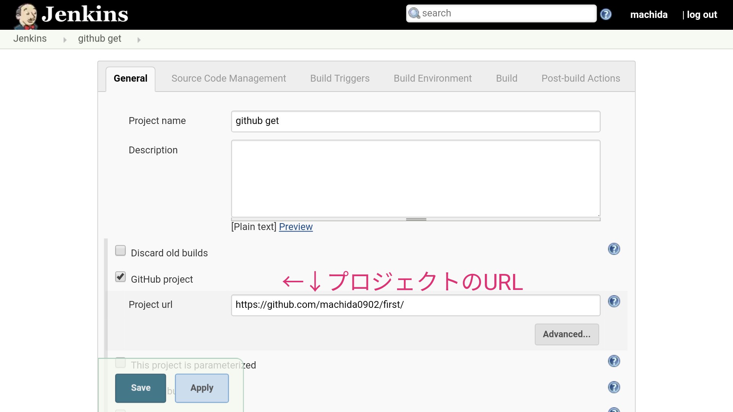733x412 pixels.
Task: Click the Jenkins title text in header
Action: pyautogui.click(x=85, y=15)
